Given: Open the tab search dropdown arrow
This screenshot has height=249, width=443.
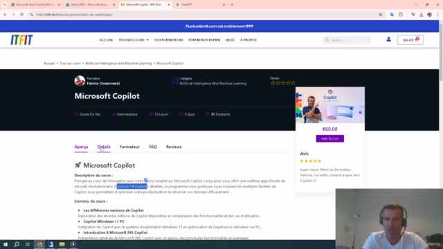Looking at the screenshot, I should (x=4, y=5).
